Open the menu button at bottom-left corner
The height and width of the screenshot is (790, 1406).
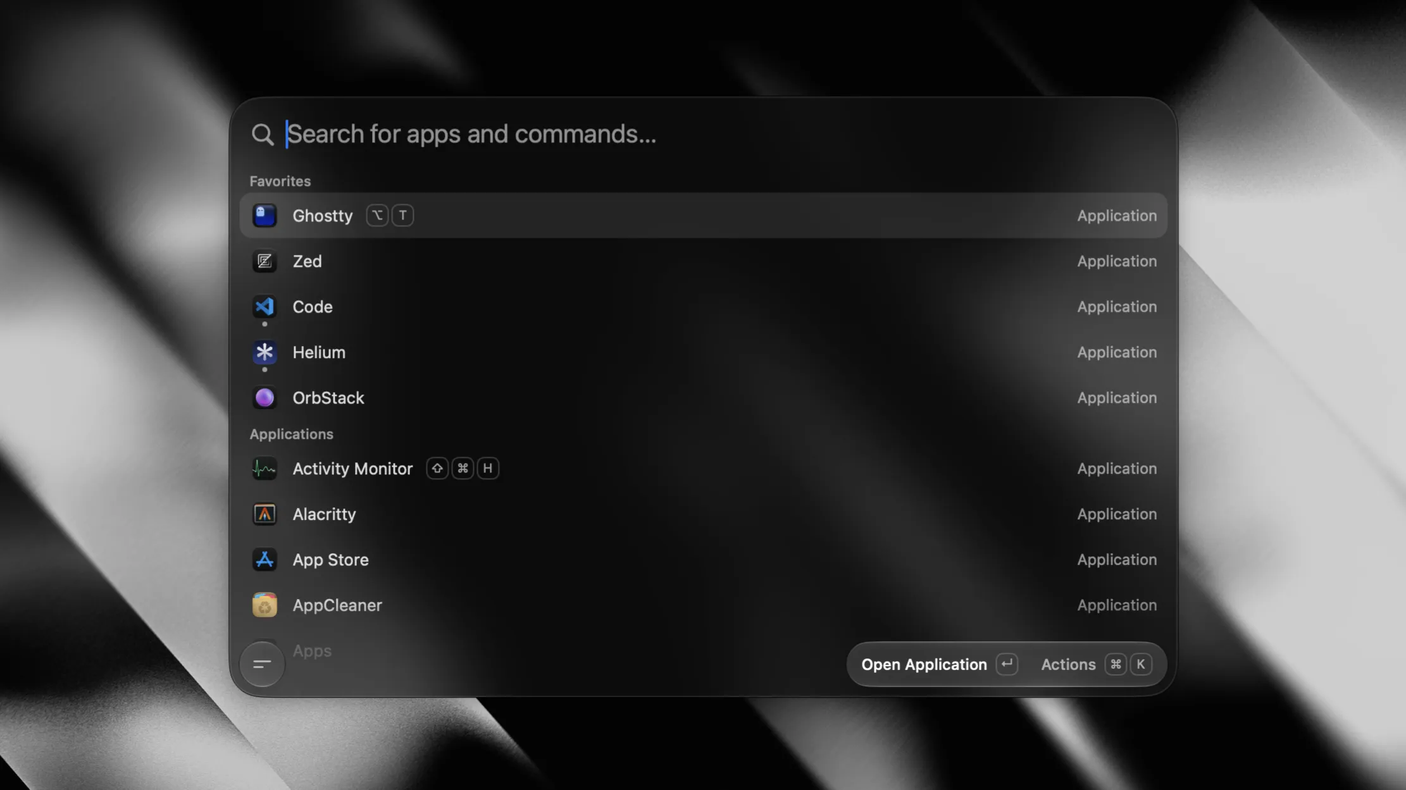pyautogui.click(x=262, y=664)
